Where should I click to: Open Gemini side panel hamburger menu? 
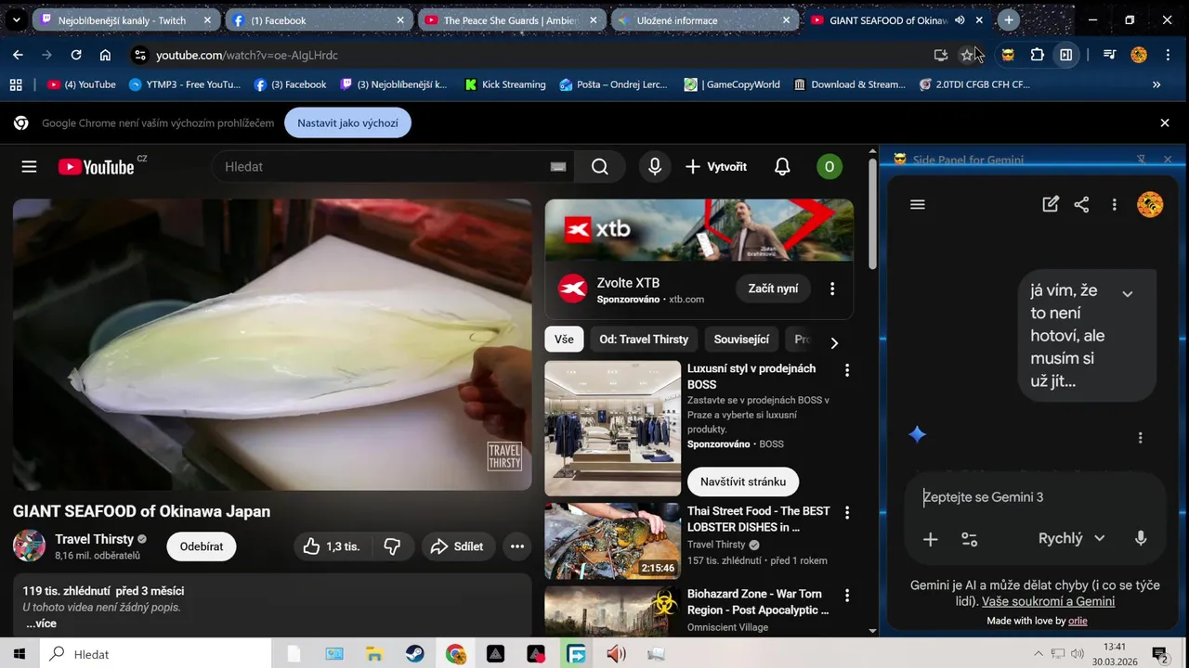coord(918,204)
